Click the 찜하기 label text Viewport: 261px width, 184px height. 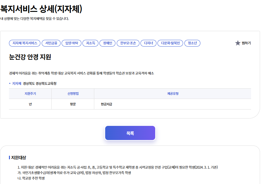[246, 43]
